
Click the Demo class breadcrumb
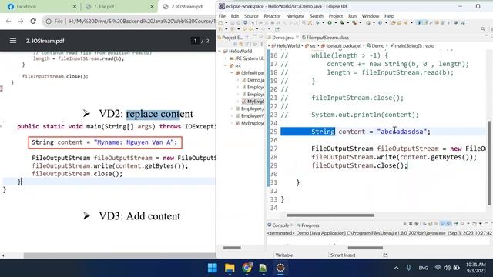point(375,46)
